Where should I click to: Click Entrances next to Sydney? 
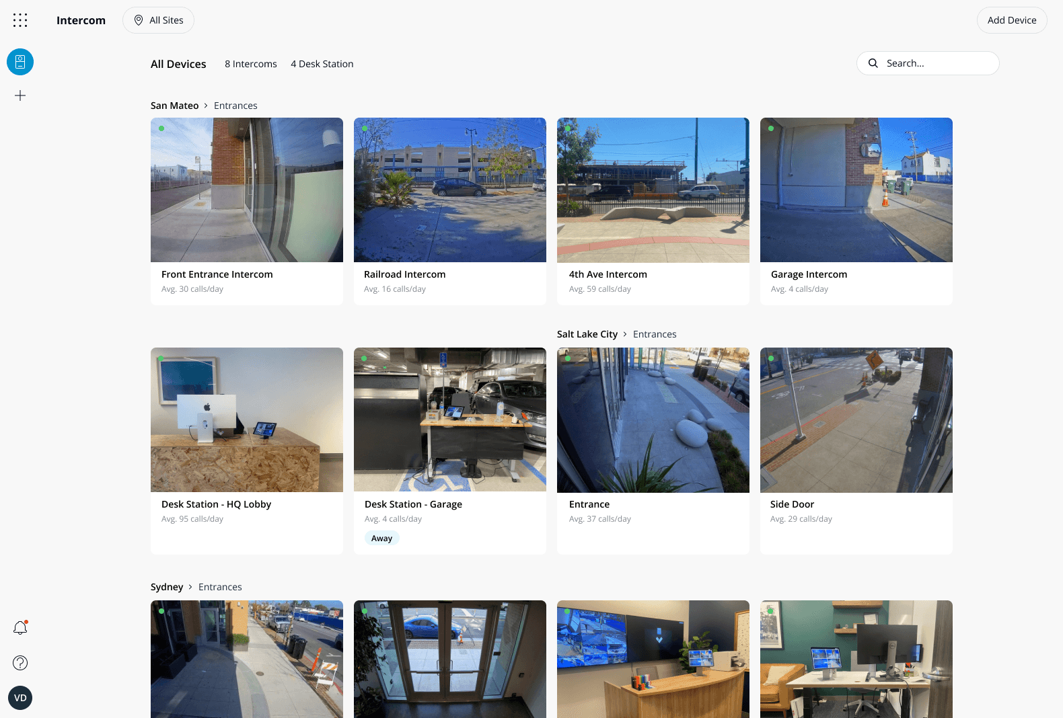pyautogui.click(x=220, y=587)
